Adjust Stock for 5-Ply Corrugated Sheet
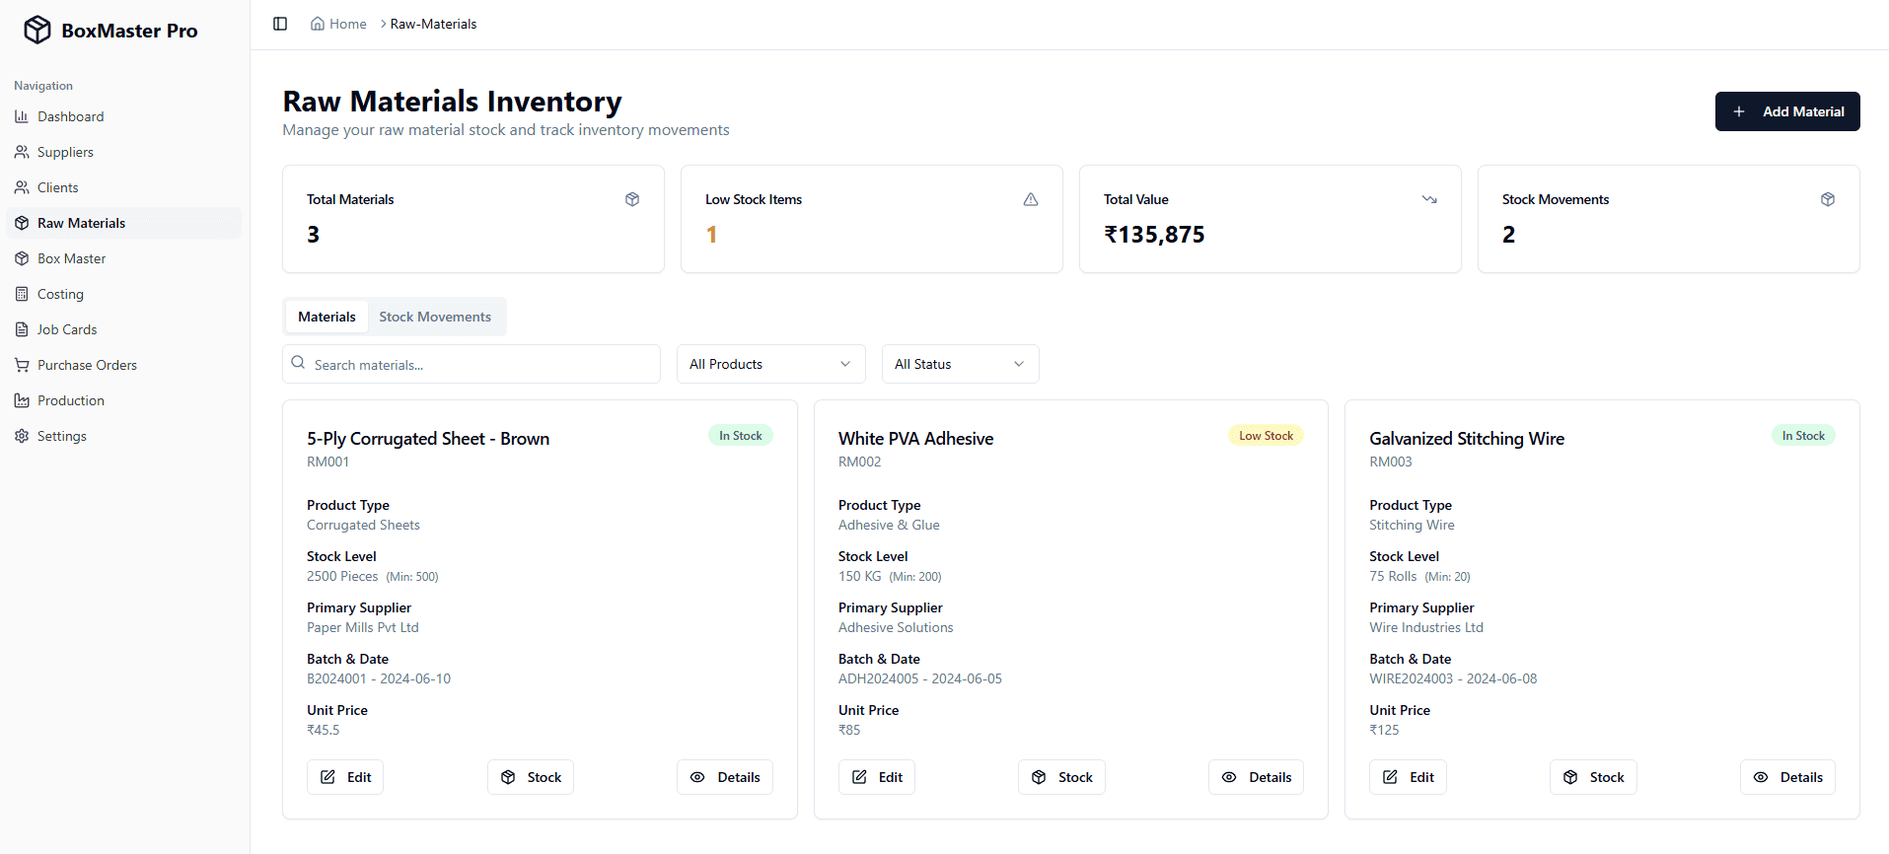Image resolution: width=1889 pixels, height=854 pixels. [x=531, y=777]
